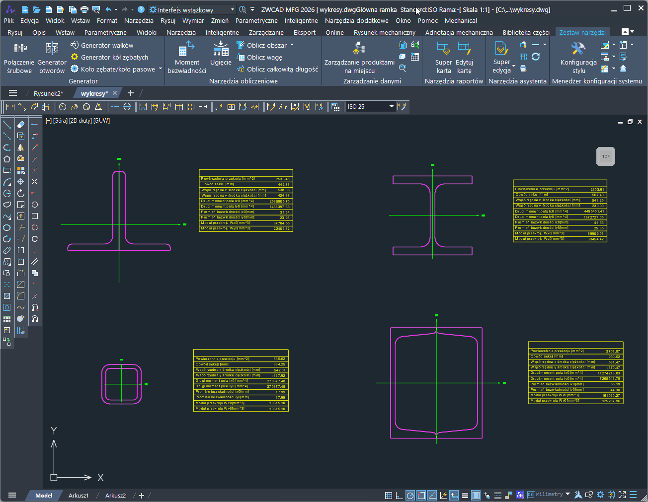Click the TOP view cube face

(606, 156)
